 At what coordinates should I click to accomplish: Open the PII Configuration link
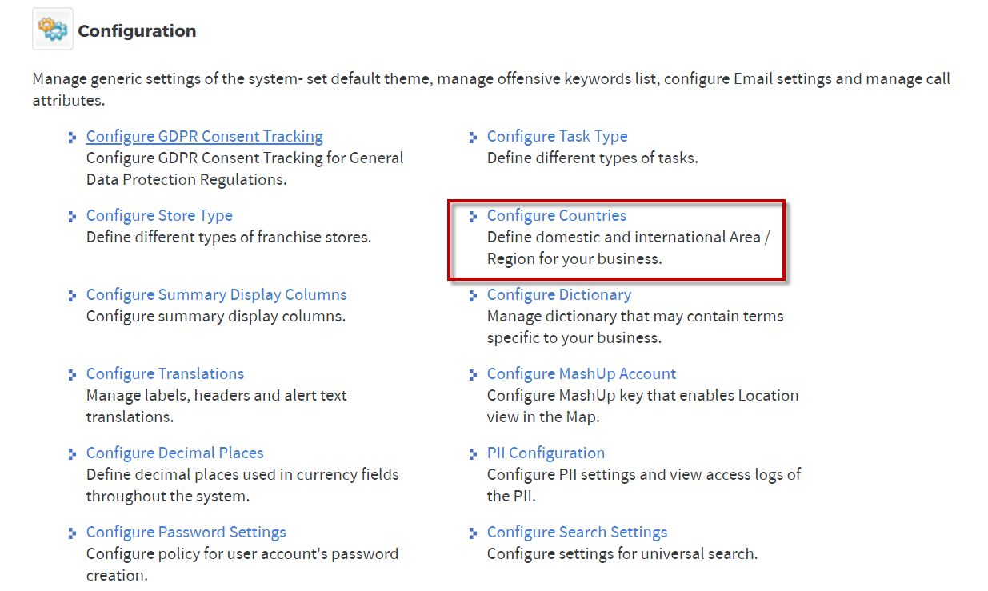click(546, 453)
